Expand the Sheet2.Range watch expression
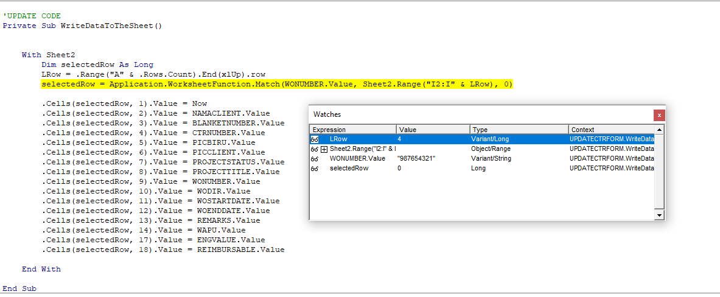The width and height of the screenshot is (720, 297). [324, 148]
